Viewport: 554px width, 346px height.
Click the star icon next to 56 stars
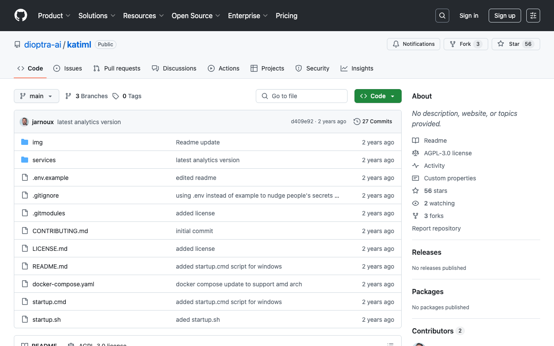pyautogui.click(x=415, y=191)
